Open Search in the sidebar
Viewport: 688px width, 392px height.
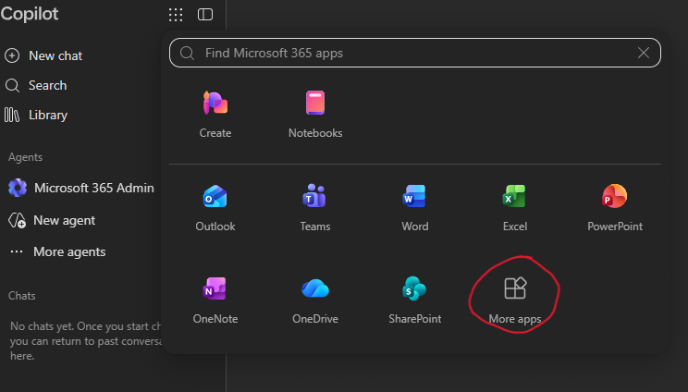point(36,85)
